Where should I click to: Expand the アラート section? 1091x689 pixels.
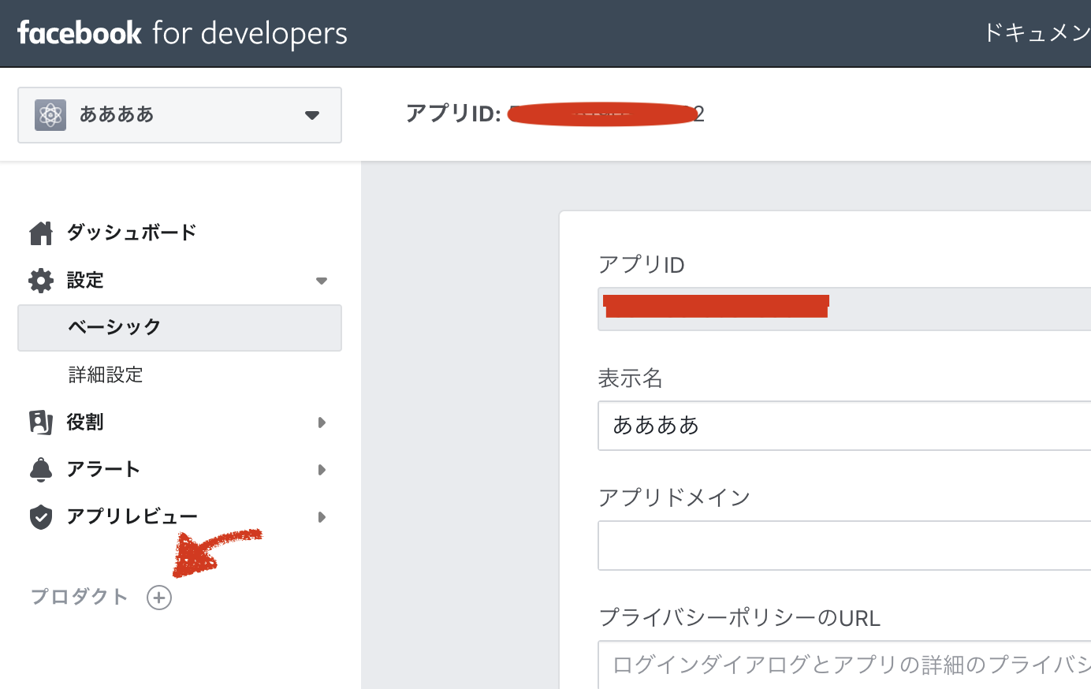point(322,469)
